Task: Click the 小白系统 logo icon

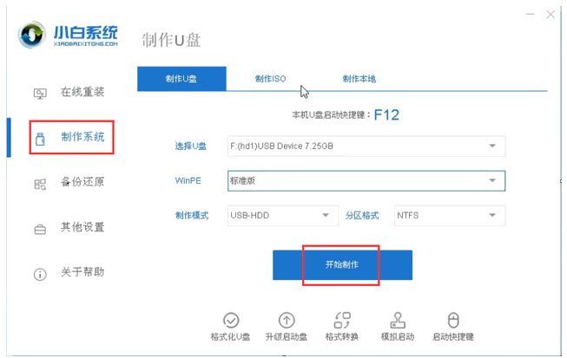Action: pyautogui.click(x=32, y=35)
